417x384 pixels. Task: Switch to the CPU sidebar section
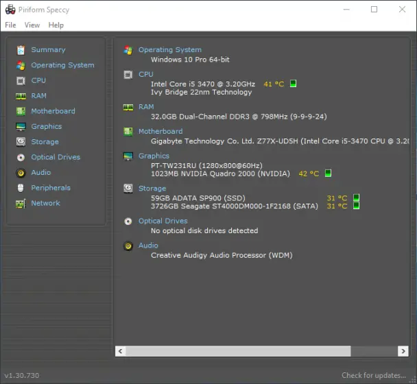point(38,80)
